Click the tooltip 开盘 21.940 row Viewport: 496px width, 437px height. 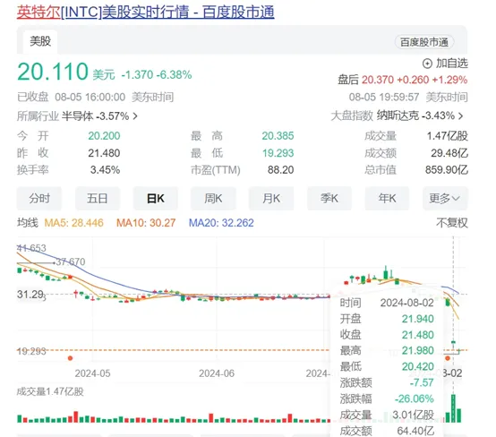pyautogui.click(x=387, y=319)
